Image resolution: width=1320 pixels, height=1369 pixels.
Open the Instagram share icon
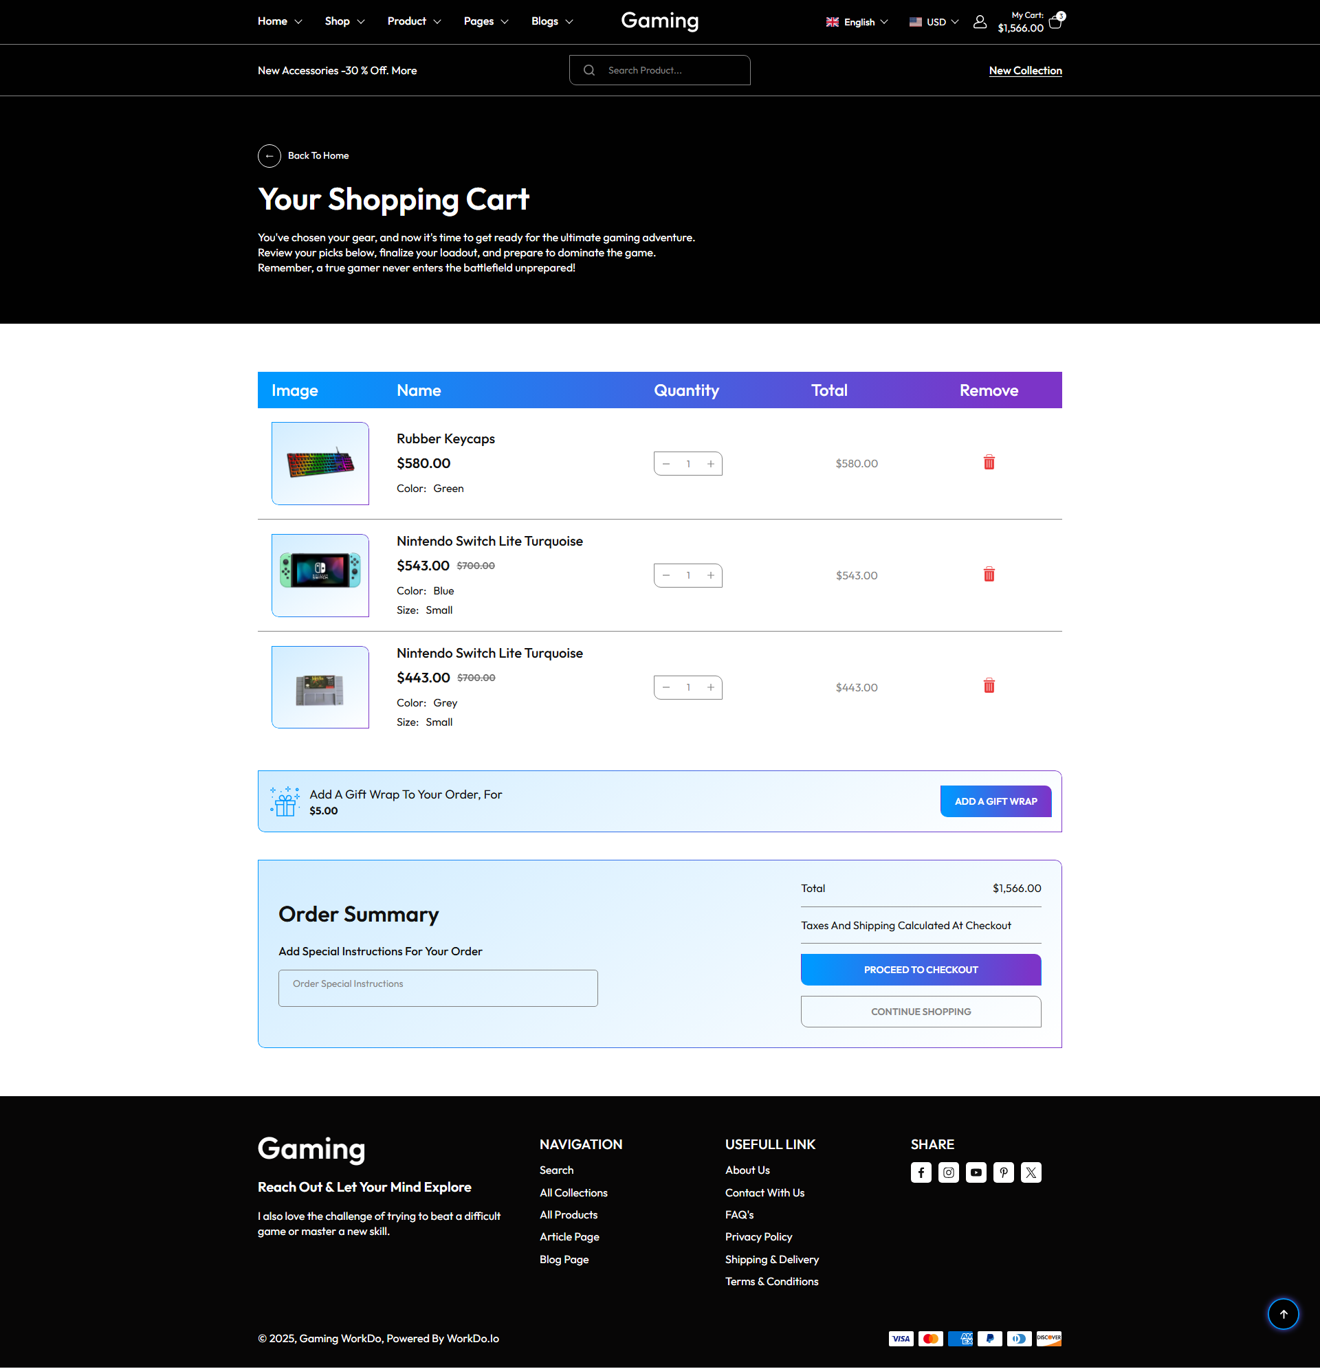948,1172
